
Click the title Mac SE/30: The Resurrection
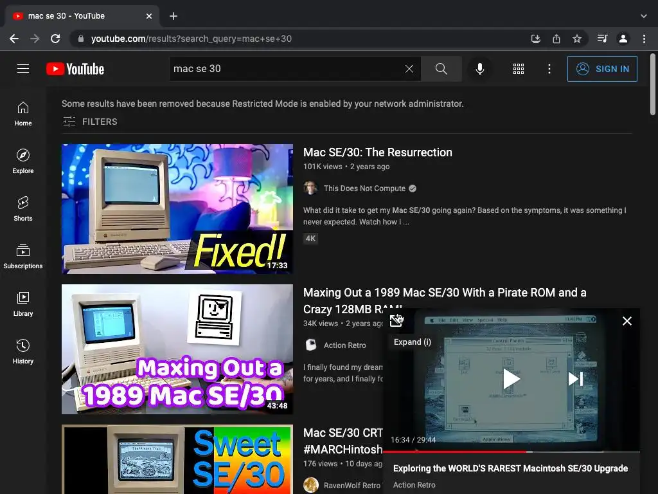tap(378, 152)
